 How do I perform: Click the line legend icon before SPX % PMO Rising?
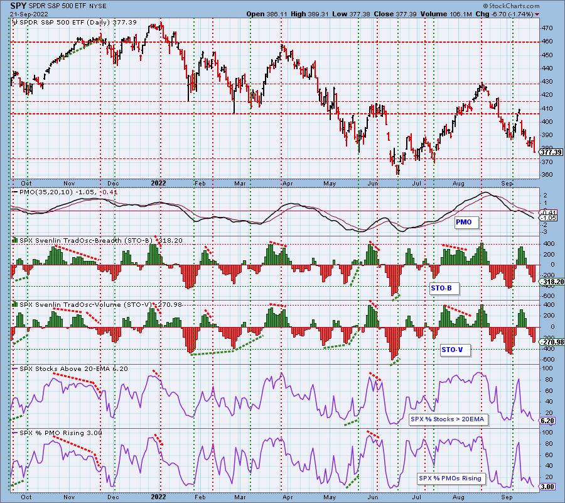[x=15, y=433]
